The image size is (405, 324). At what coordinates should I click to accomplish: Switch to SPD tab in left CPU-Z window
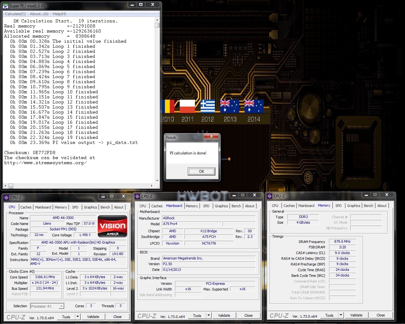75,207
